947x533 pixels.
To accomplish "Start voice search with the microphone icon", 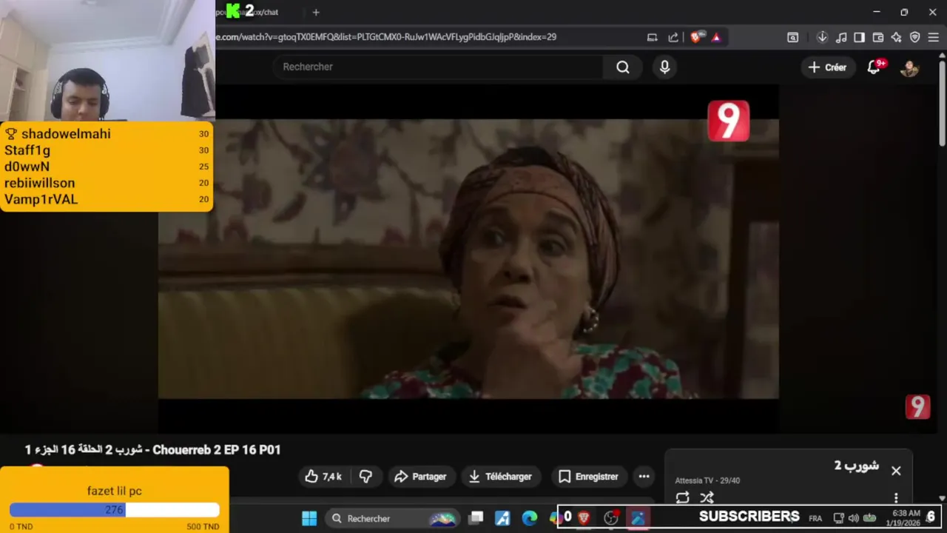I will (664, 67).
